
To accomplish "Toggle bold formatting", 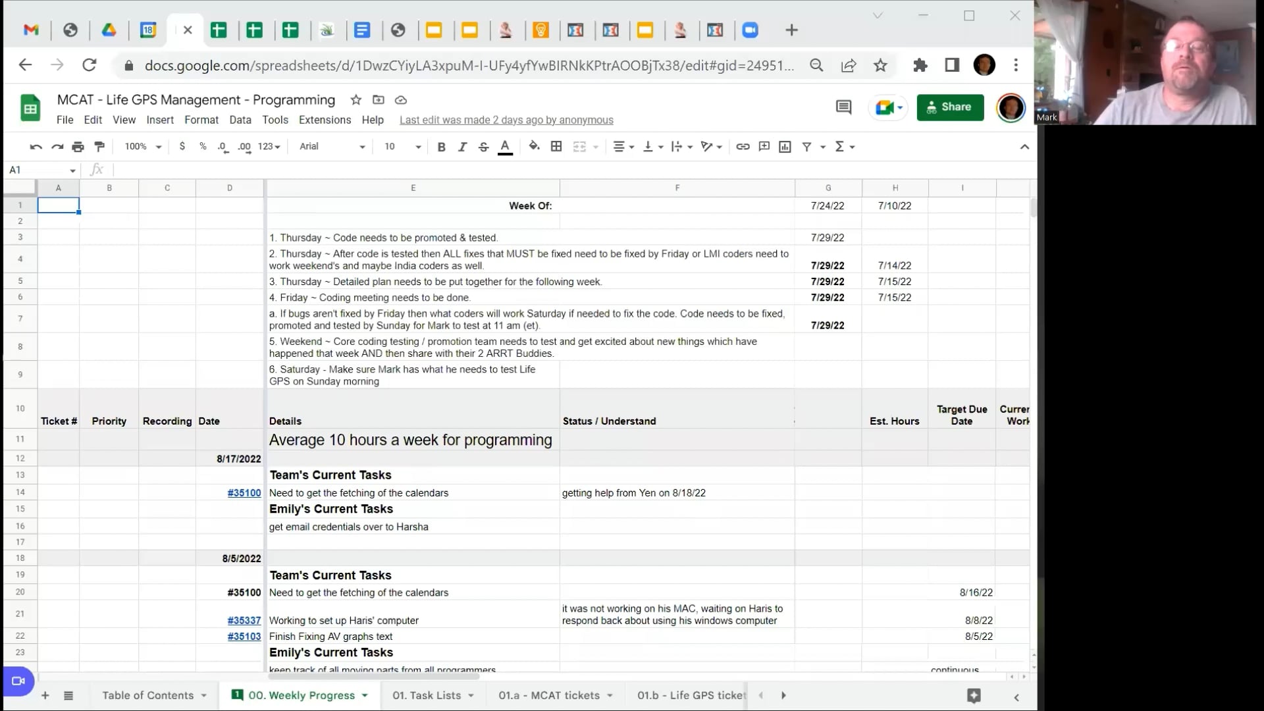I will coord(441,146).
